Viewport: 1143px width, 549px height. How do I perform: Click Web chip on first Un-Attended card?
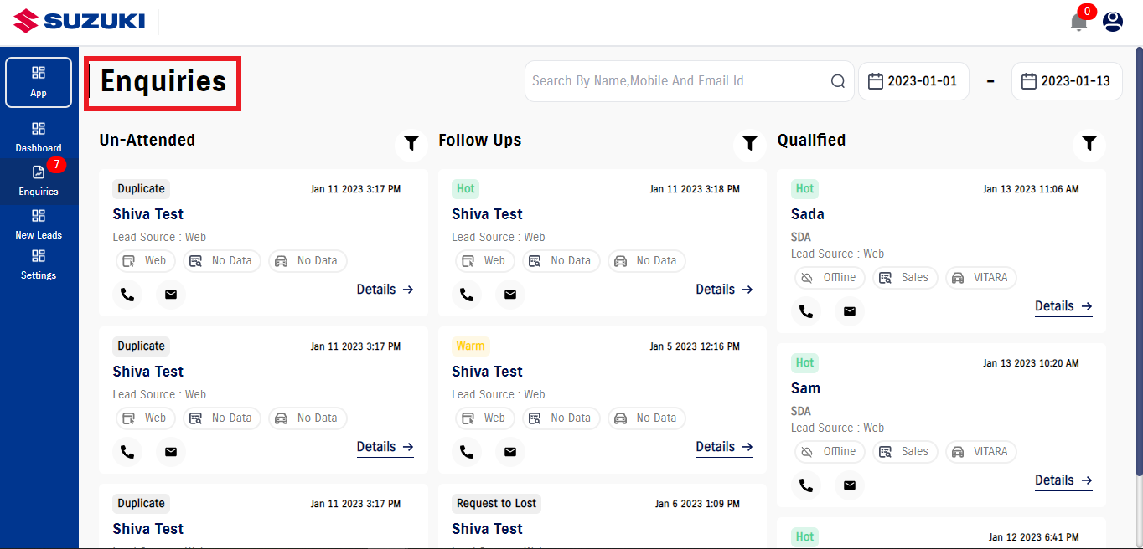click(x=146, y=261)
